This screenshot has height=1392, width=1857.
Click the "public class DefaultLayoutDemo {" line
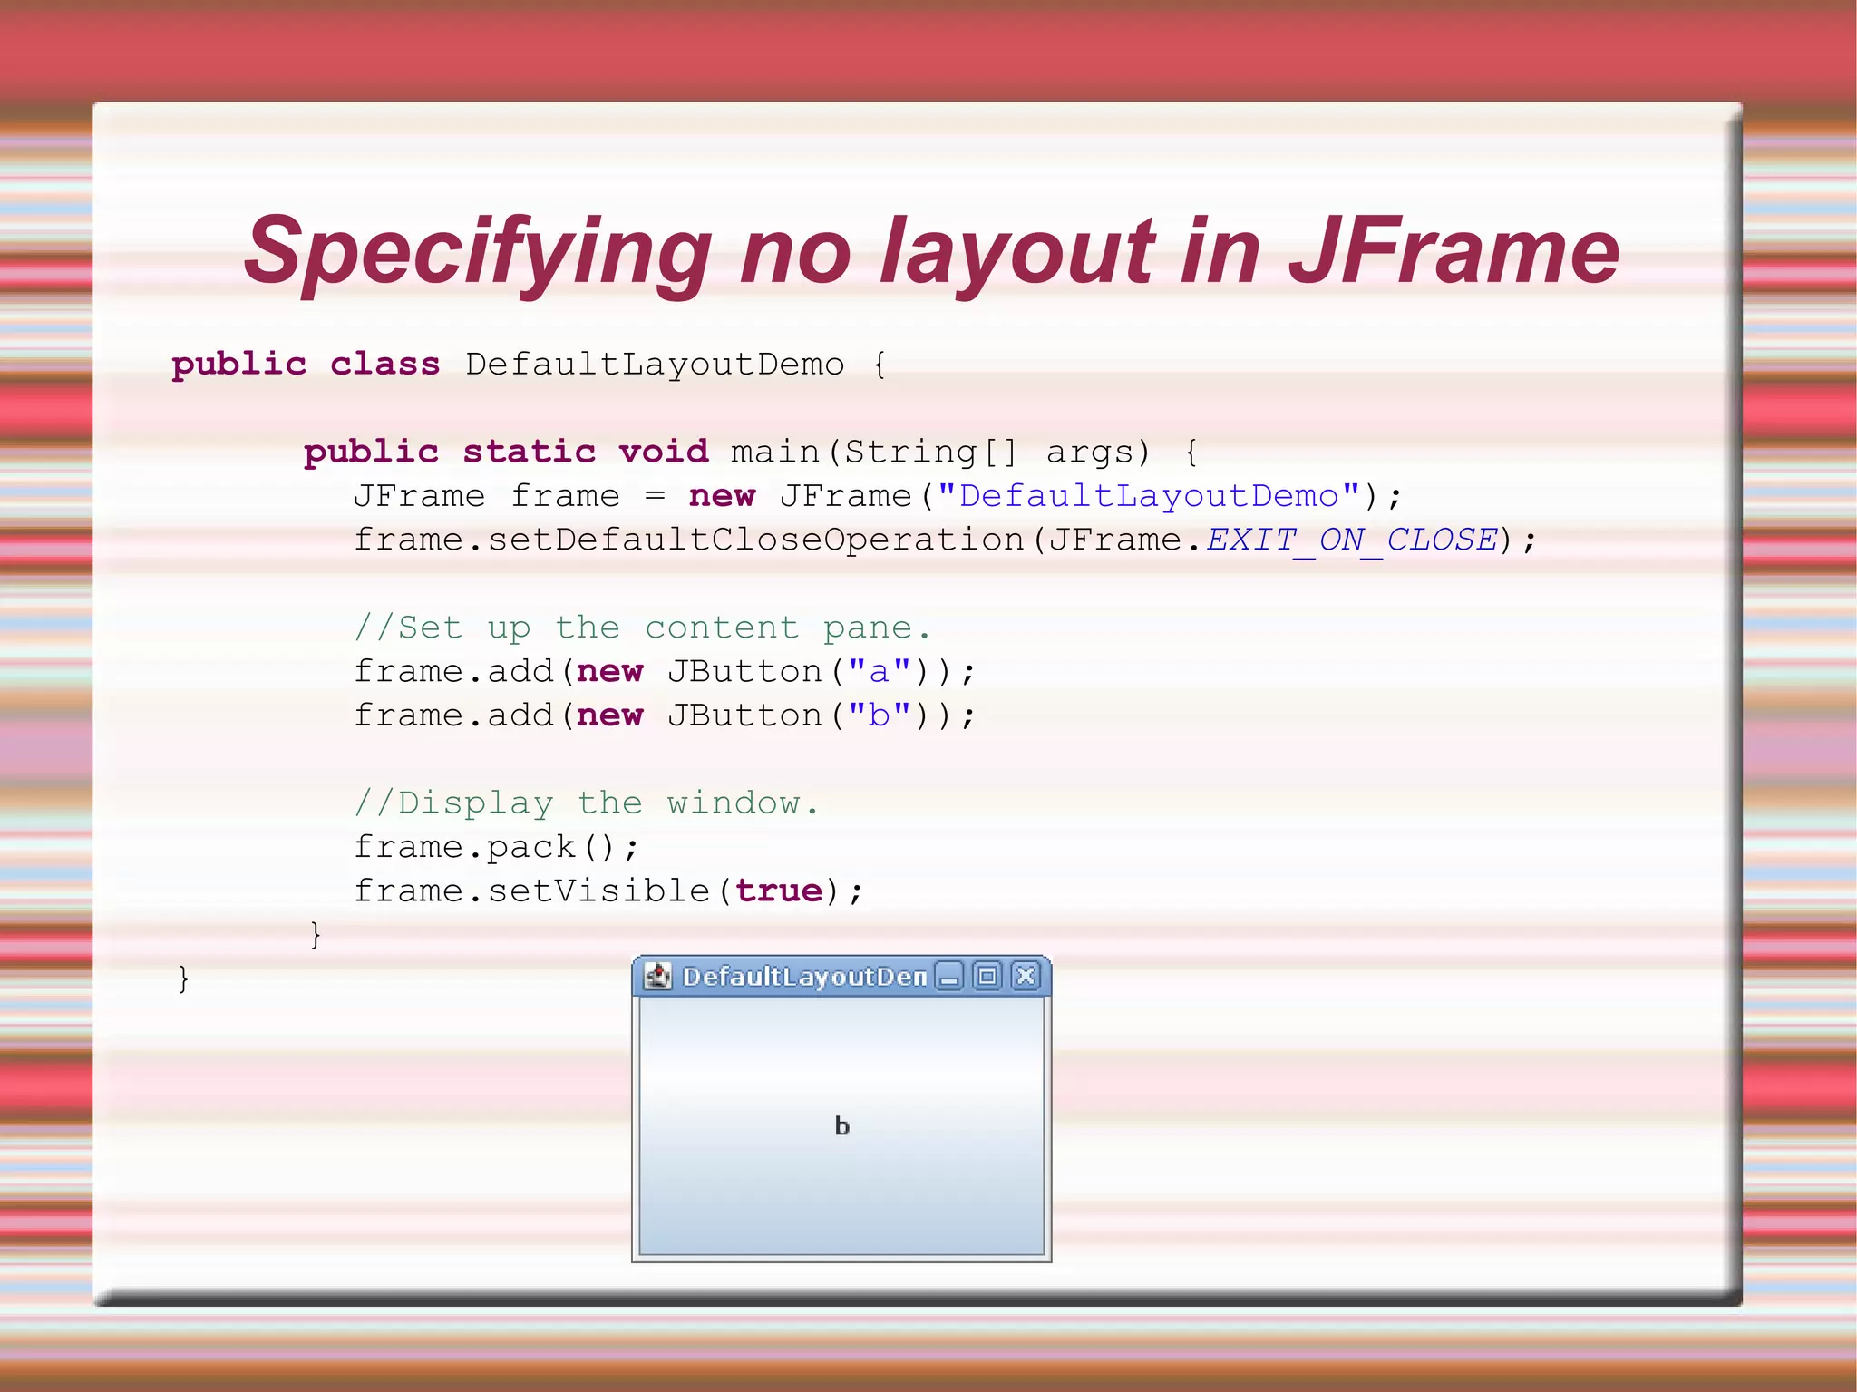(x=530, y=365)
